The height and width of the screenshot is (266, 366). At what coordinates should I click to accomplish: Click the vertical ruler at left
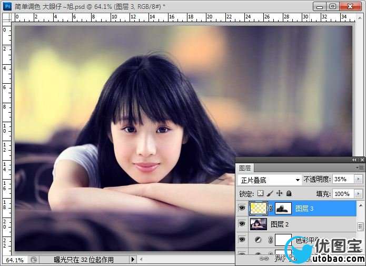pyautogui.click(x=7, y=139)
